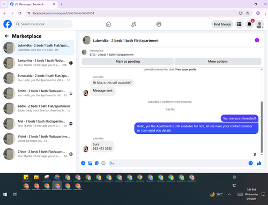Open the Samantha conversation
This screenshot has height=205, width=268.
38,63
